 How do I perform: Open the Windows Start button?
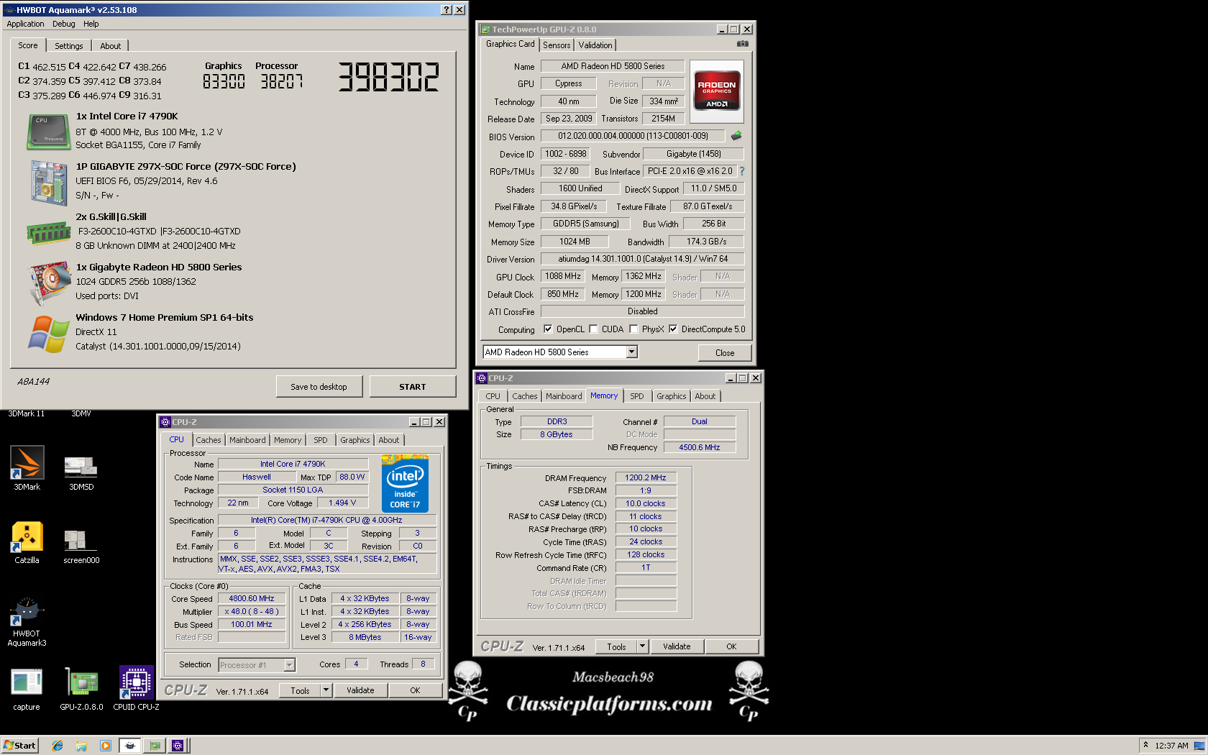point(19,746)
